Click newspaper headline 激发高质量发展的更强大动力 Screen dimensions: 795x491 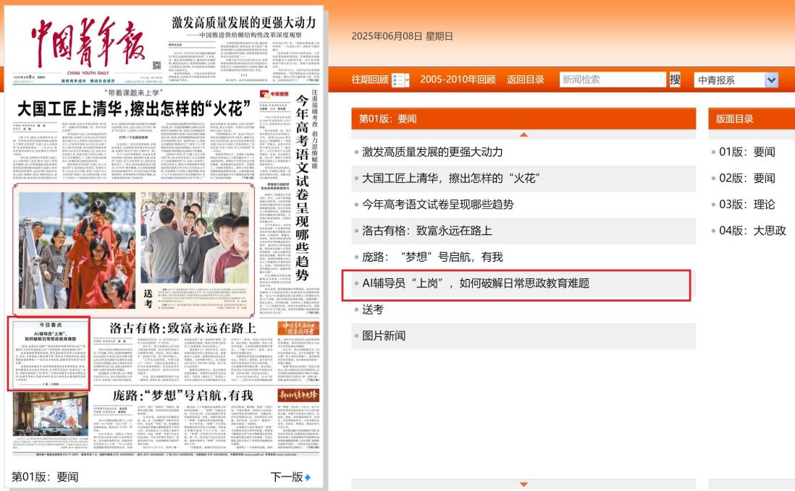(x=244, y=22)
